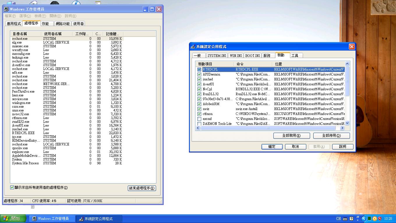Click the 結束處理程序 button
Viewport: 396px width, 223px height.
click(x=142, y=188)
